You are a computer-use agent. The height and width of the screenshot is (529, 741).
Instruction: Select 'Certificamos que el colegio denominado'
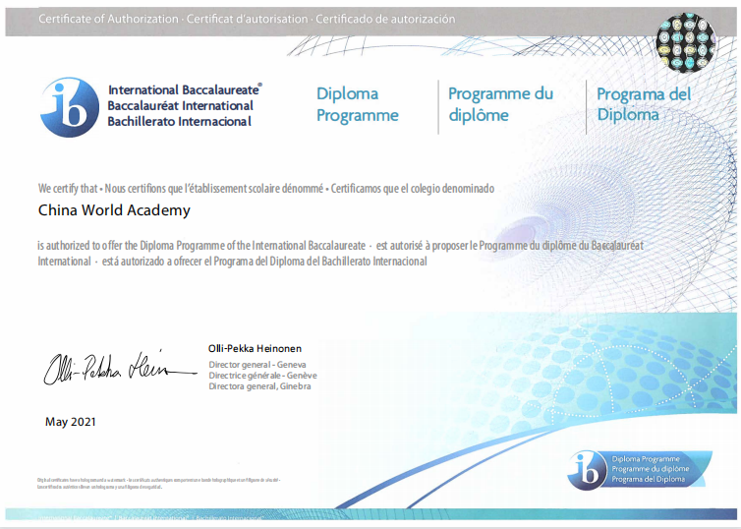[413, 189]
